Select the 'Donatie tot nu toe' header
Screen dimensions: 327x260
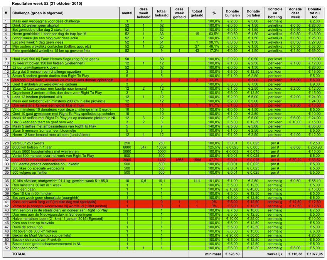(314, 13)
